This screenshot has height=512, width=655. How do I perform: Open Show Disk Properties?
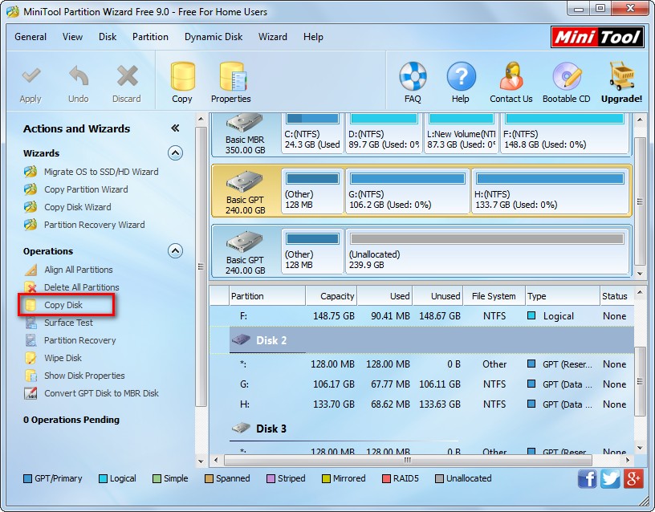[84, 375]
